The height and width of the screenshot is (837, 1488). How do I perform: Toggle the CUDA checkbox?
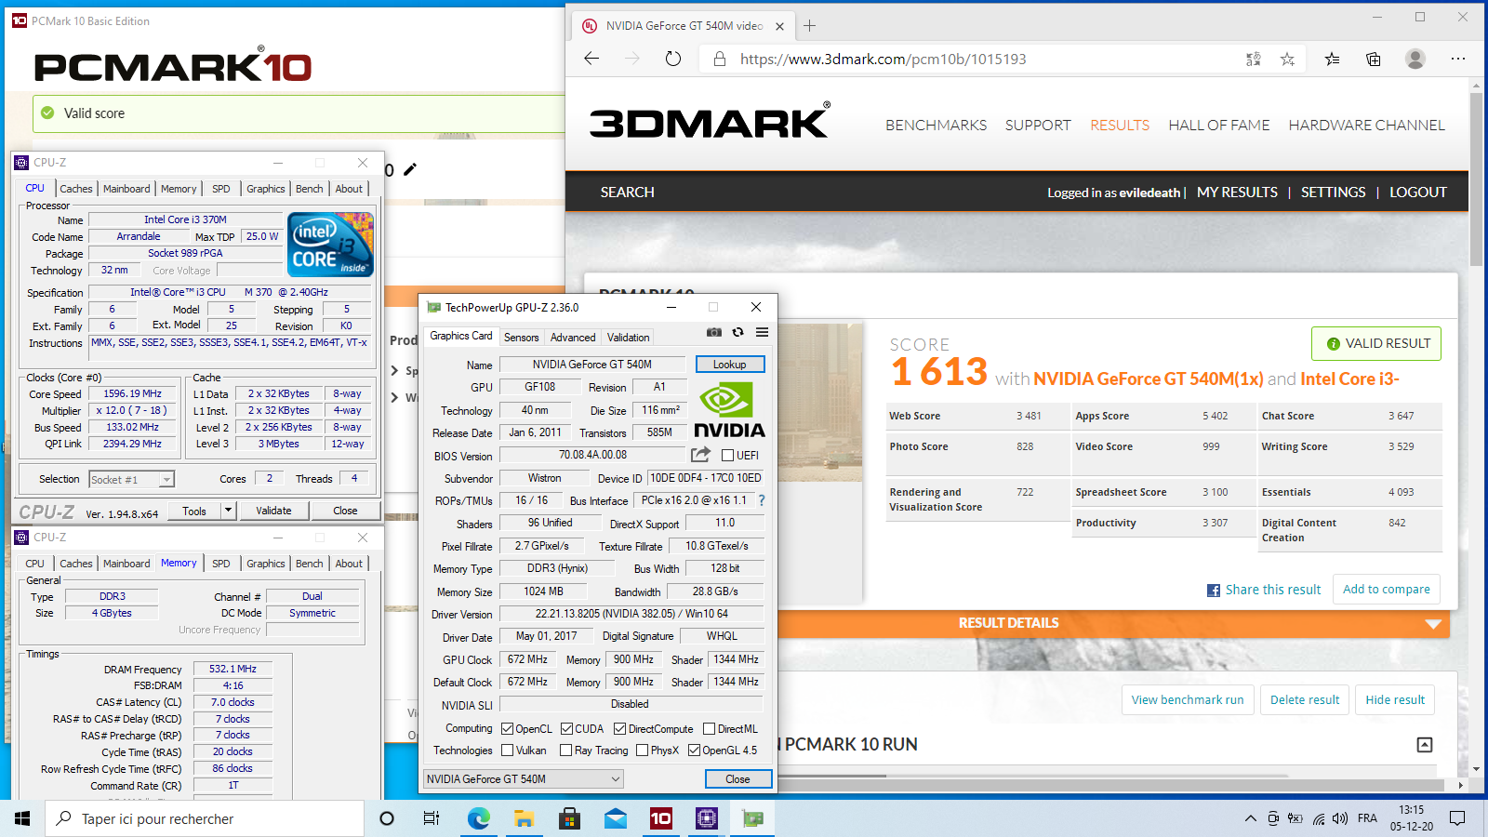tap(566, 729)
